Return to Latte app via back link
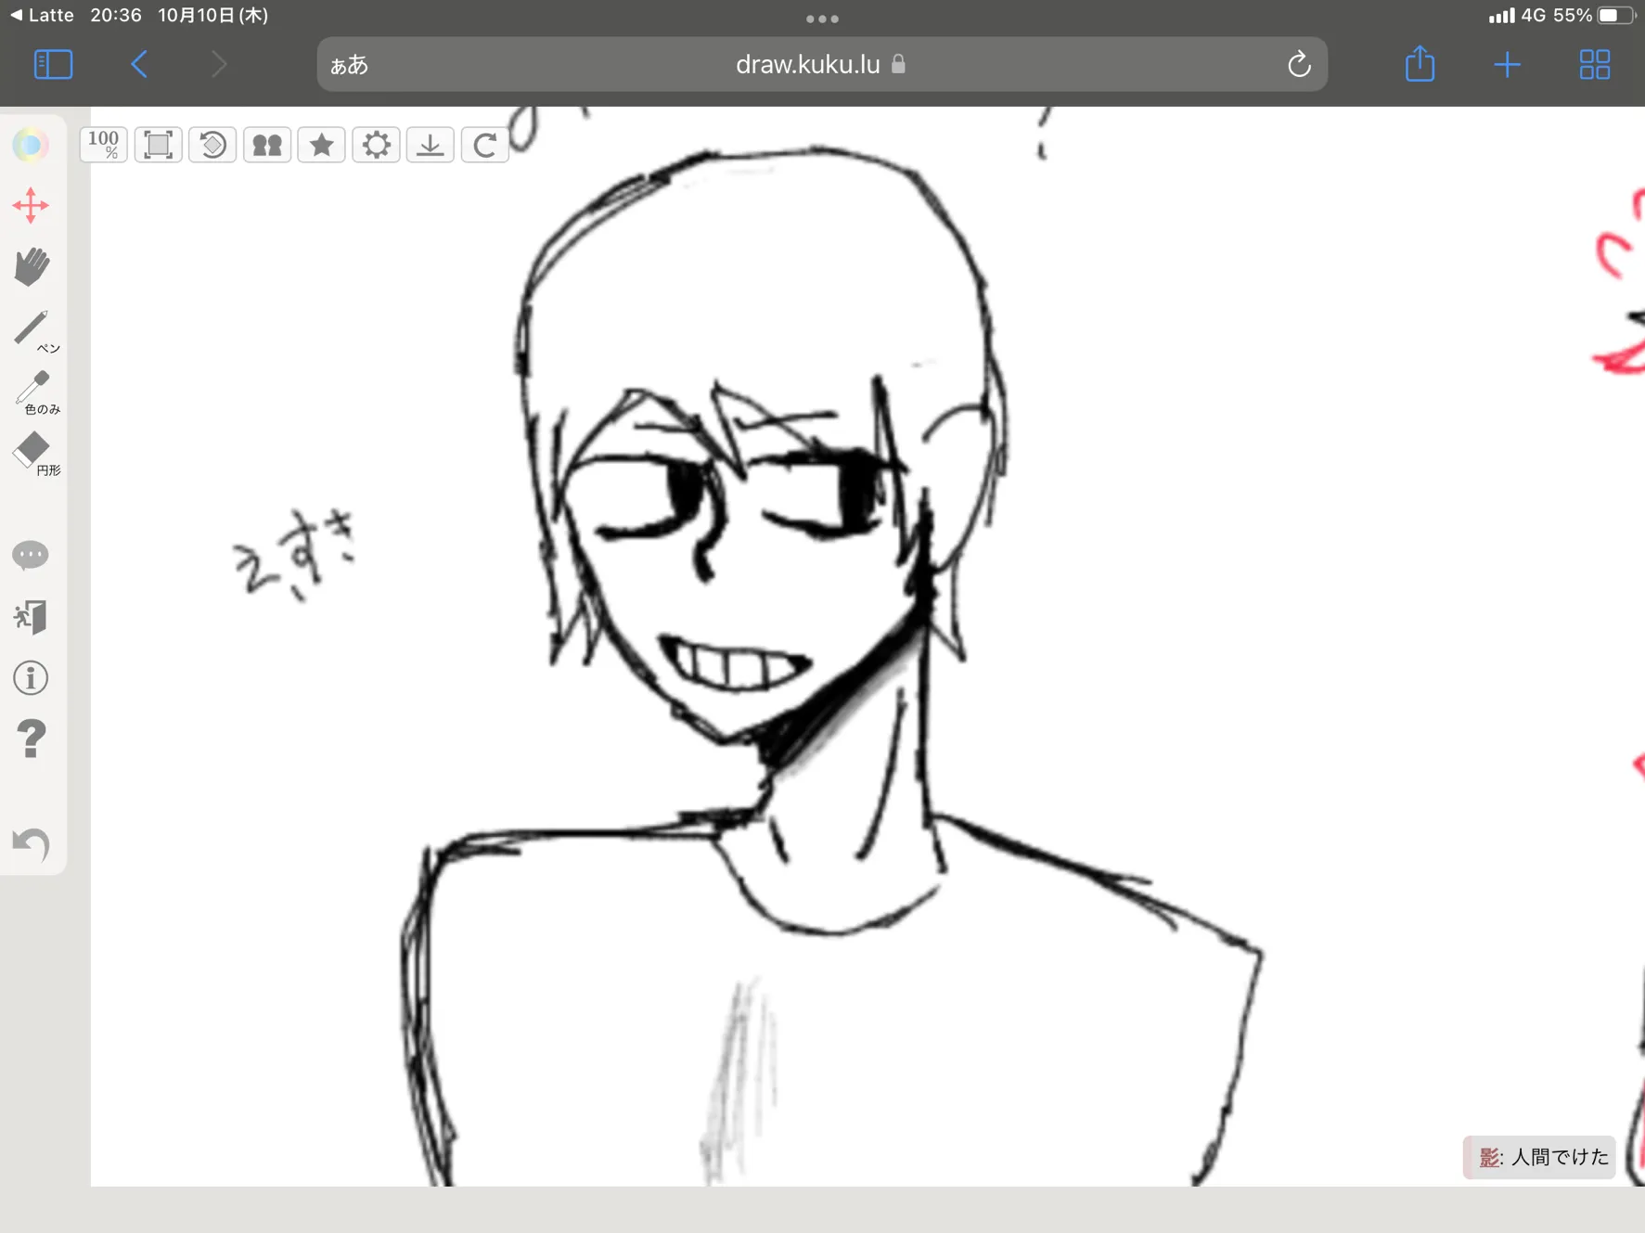The width and height of the screenshot is (1645, 1233). [42, 15]
